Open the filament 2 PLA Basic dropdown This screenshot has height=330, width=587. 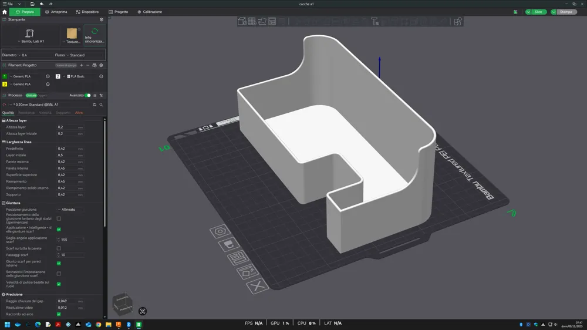[80, 76]
